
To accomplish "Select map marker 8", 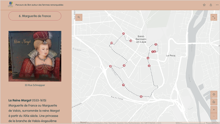I will pos(110,66).
